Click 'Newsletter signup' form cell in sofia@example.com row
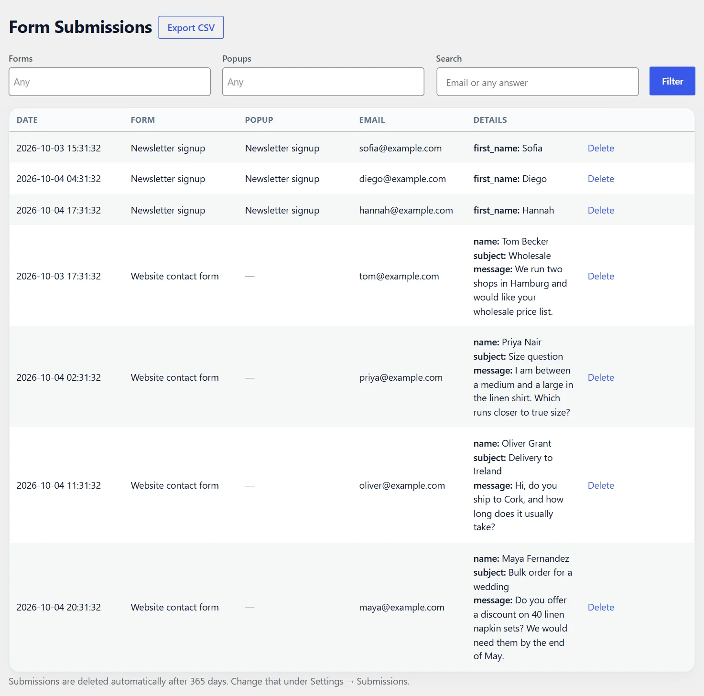Viewport: 704px width, 696px height. click(168, 148)
